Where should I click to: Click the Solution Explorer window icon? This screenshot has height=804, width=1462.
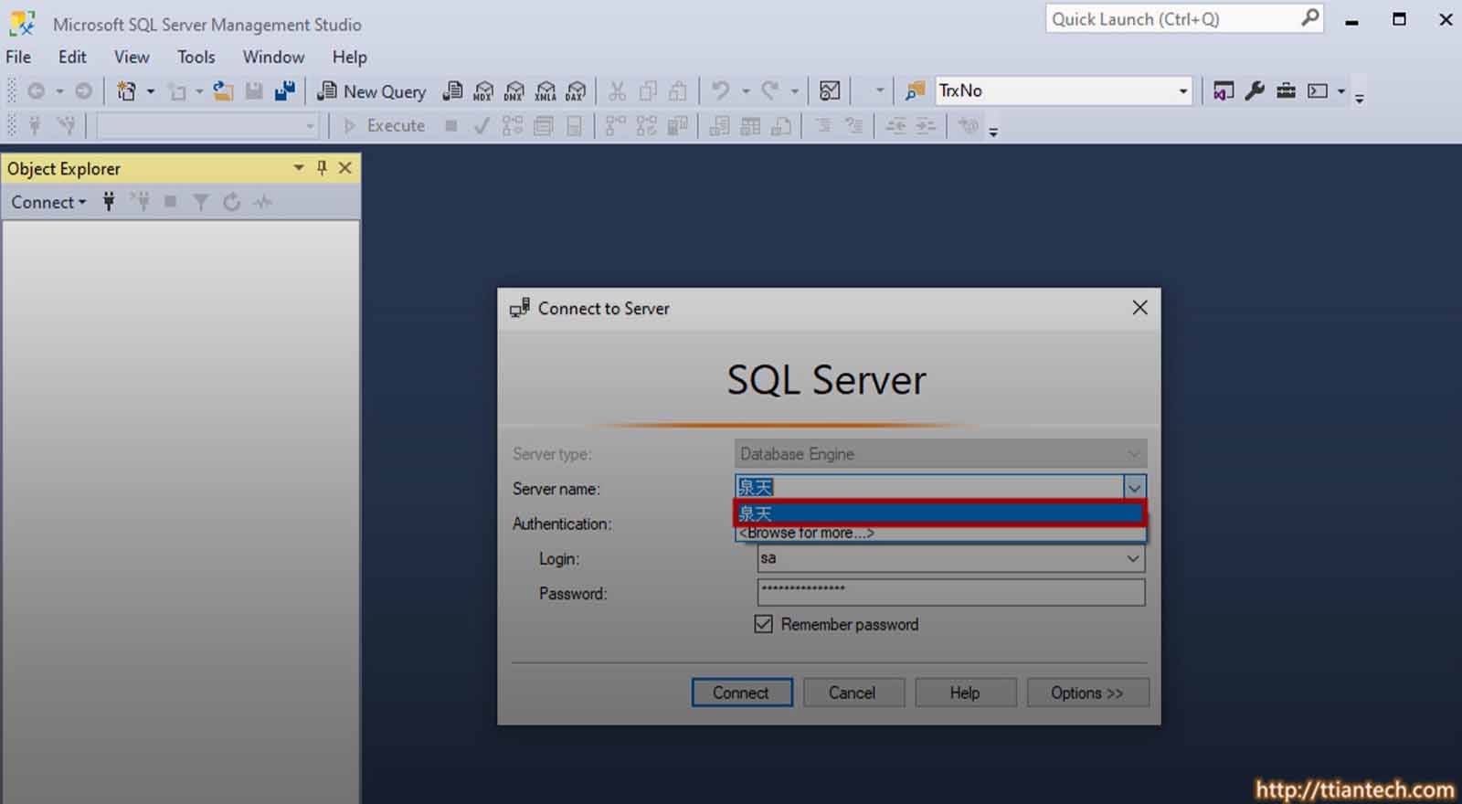coord(1224,90)
